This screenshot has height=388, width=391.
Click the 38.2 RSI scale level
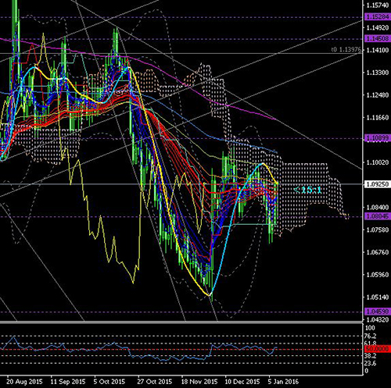(371, 356)
